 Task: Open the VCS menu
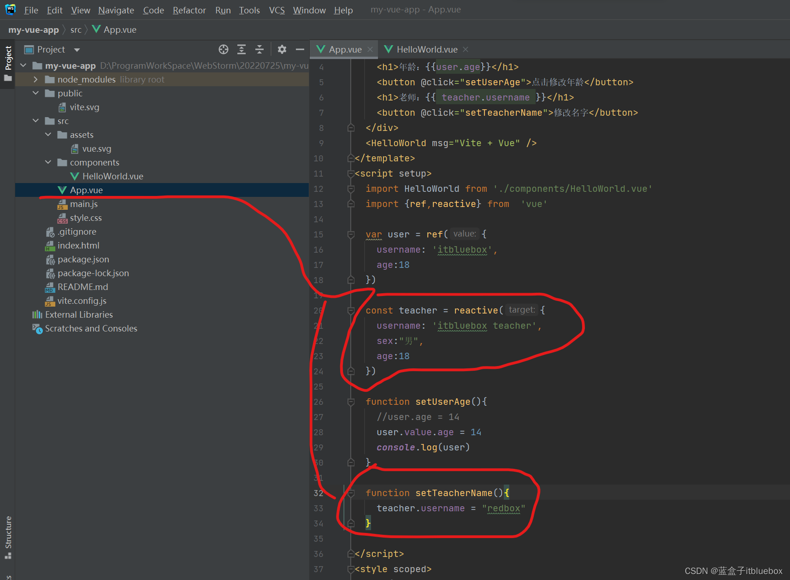click(x=277, y=10)
